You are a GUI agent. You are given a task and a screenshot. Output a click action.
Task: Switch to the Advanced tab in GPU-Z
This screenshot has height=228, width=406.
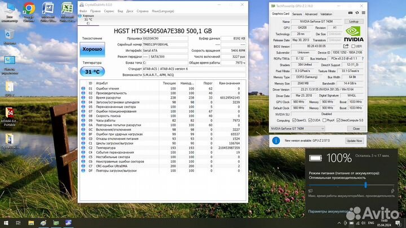coord(311,14)
